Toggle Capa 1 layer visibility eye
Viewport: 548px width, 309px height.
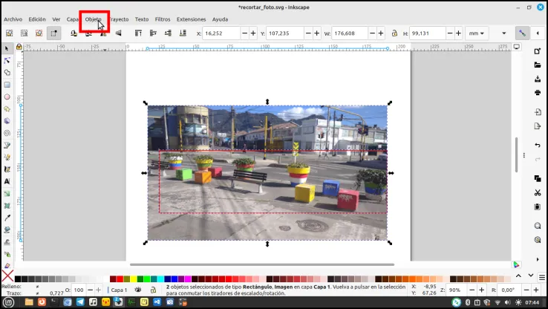(x=138, y=290)
